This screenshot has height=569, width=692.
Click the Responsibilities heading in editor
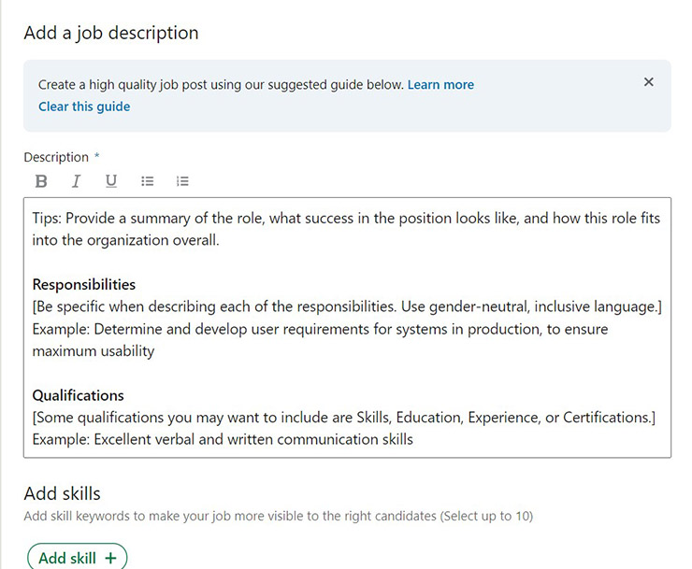pyautogui.click(x=84, y=284)
